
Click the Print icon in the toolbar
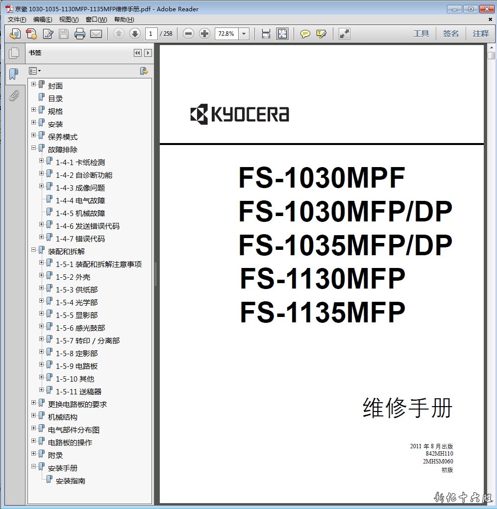pyautogui.click(x=80, y=34)
